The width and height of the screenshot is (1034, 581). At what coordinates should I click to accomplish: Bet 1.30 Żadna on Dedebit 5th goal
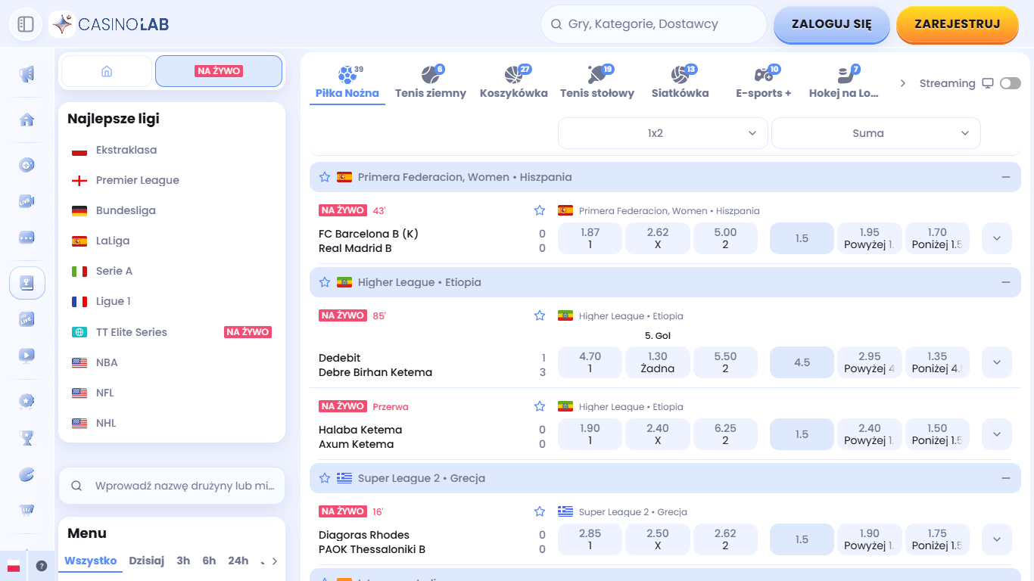658,362
